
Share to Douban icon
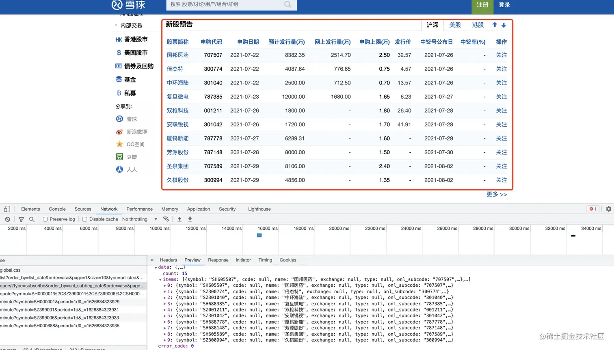119,157
